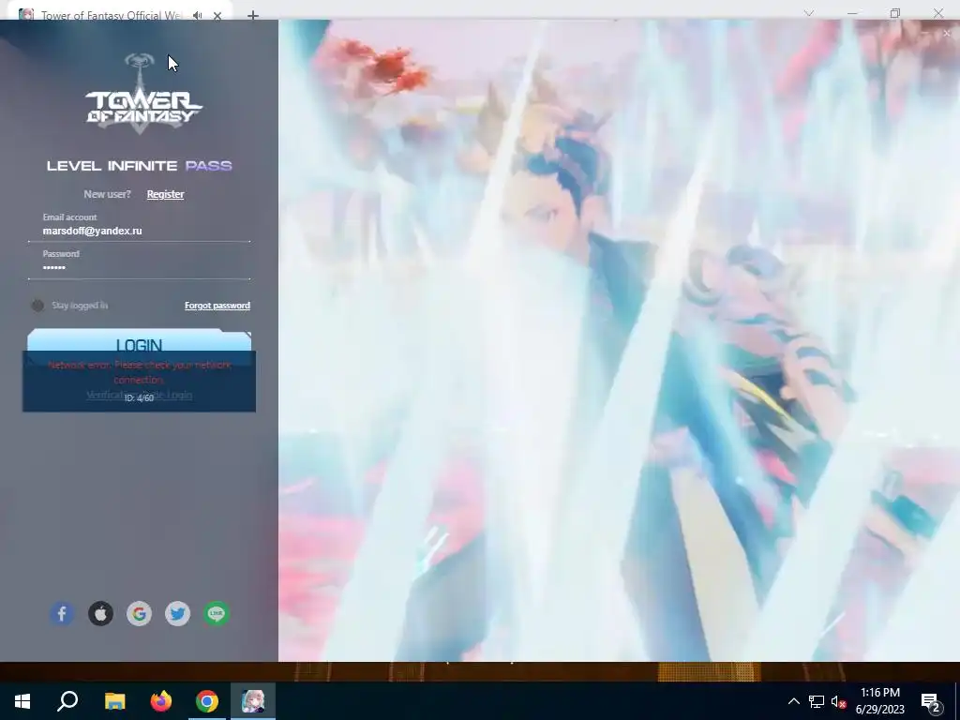Click the Tower of Fantasy logo
The image size is (960, 720).
pyautogui.click(x=143, y=93)
